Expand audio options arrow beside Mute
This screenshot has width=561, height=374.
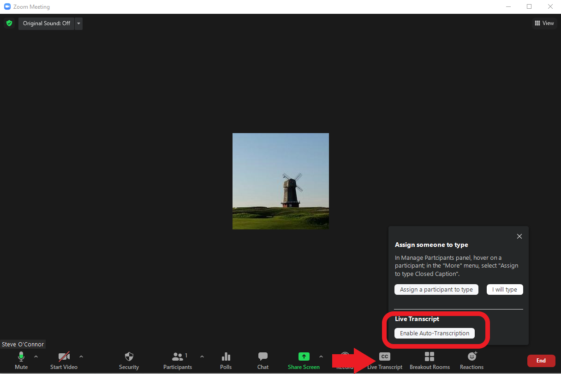coord(36,356)
